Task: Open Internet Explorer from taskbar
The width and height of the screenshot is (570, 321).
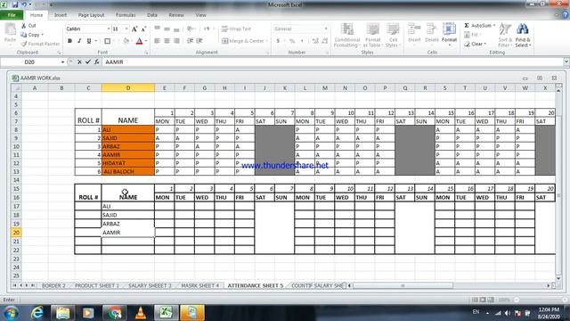Action: pos(37,313)
